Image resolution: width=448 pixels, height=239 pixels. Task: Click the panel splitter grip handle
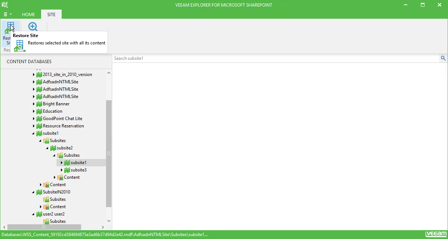point(109,153)
